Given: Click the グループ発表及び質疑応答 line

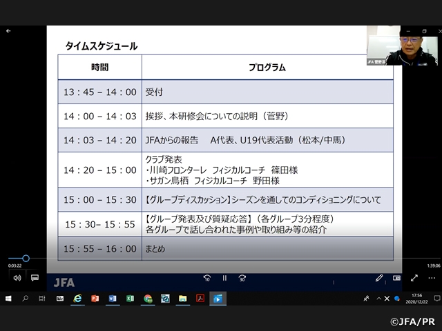Looking at the screenshot, I should 240,219.
